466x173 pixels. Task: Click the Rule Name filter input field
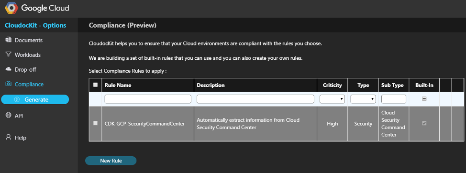click(x=148, y=99)
